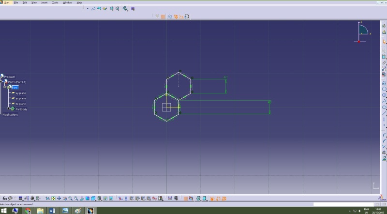Viewport: 387px width, 214px height.
Task: Open the Start menu in CATIA
Action: coord(7,2)
